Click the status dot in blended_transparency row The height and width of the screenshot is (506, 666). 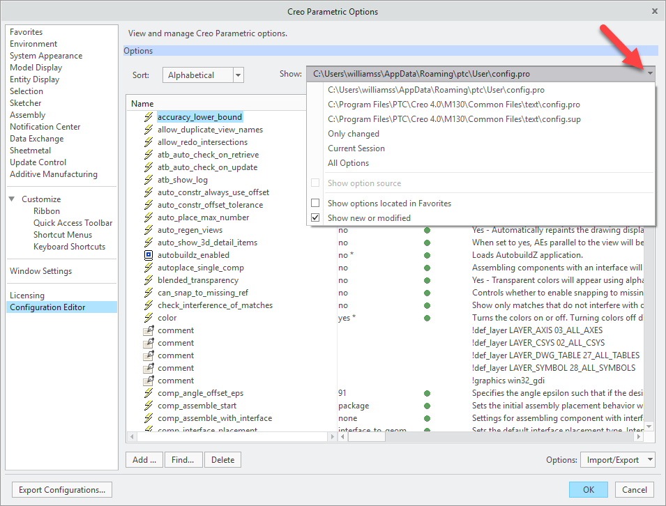(427, 280)
